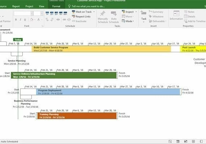Set task to 50% complete icon
This screenshot has height=144, width=206.
click(56, 13)
